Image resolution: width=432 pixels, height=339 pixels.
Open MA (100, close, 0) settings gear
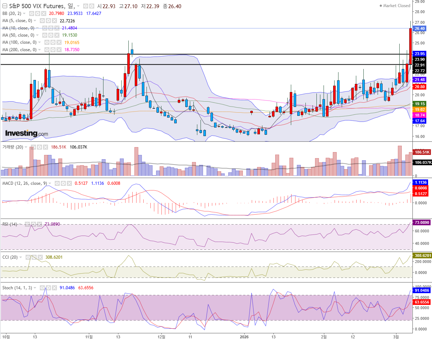53,42
